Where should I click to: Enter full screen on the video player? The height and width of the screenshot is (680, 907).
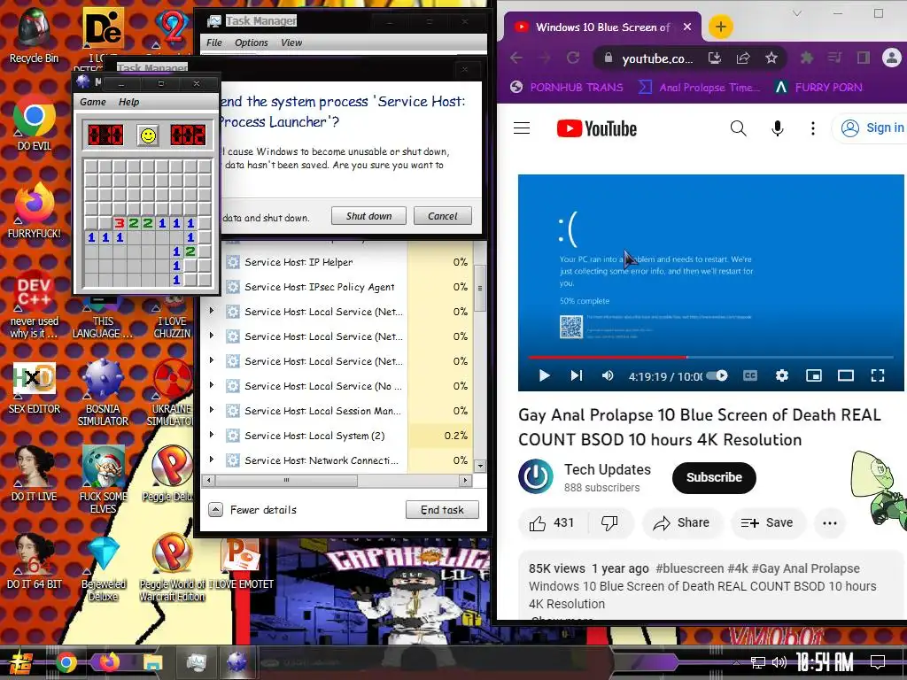(x=878, y=375)
